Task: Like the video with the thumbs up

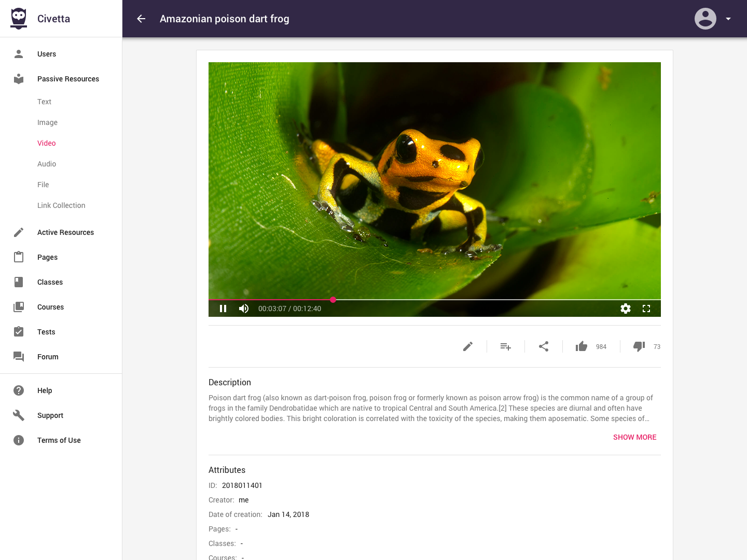Action: pyautogui.click(x=582, y=346)
